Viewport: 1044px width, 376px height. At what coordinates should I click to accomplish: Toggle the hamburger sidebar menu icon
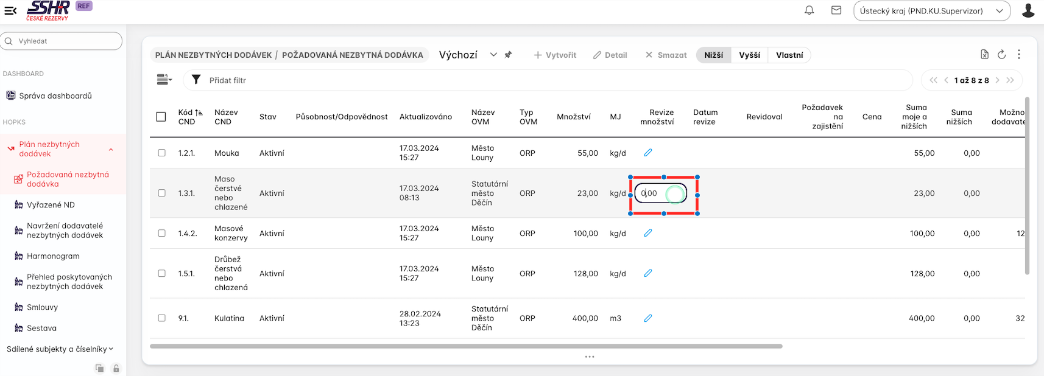10,10
